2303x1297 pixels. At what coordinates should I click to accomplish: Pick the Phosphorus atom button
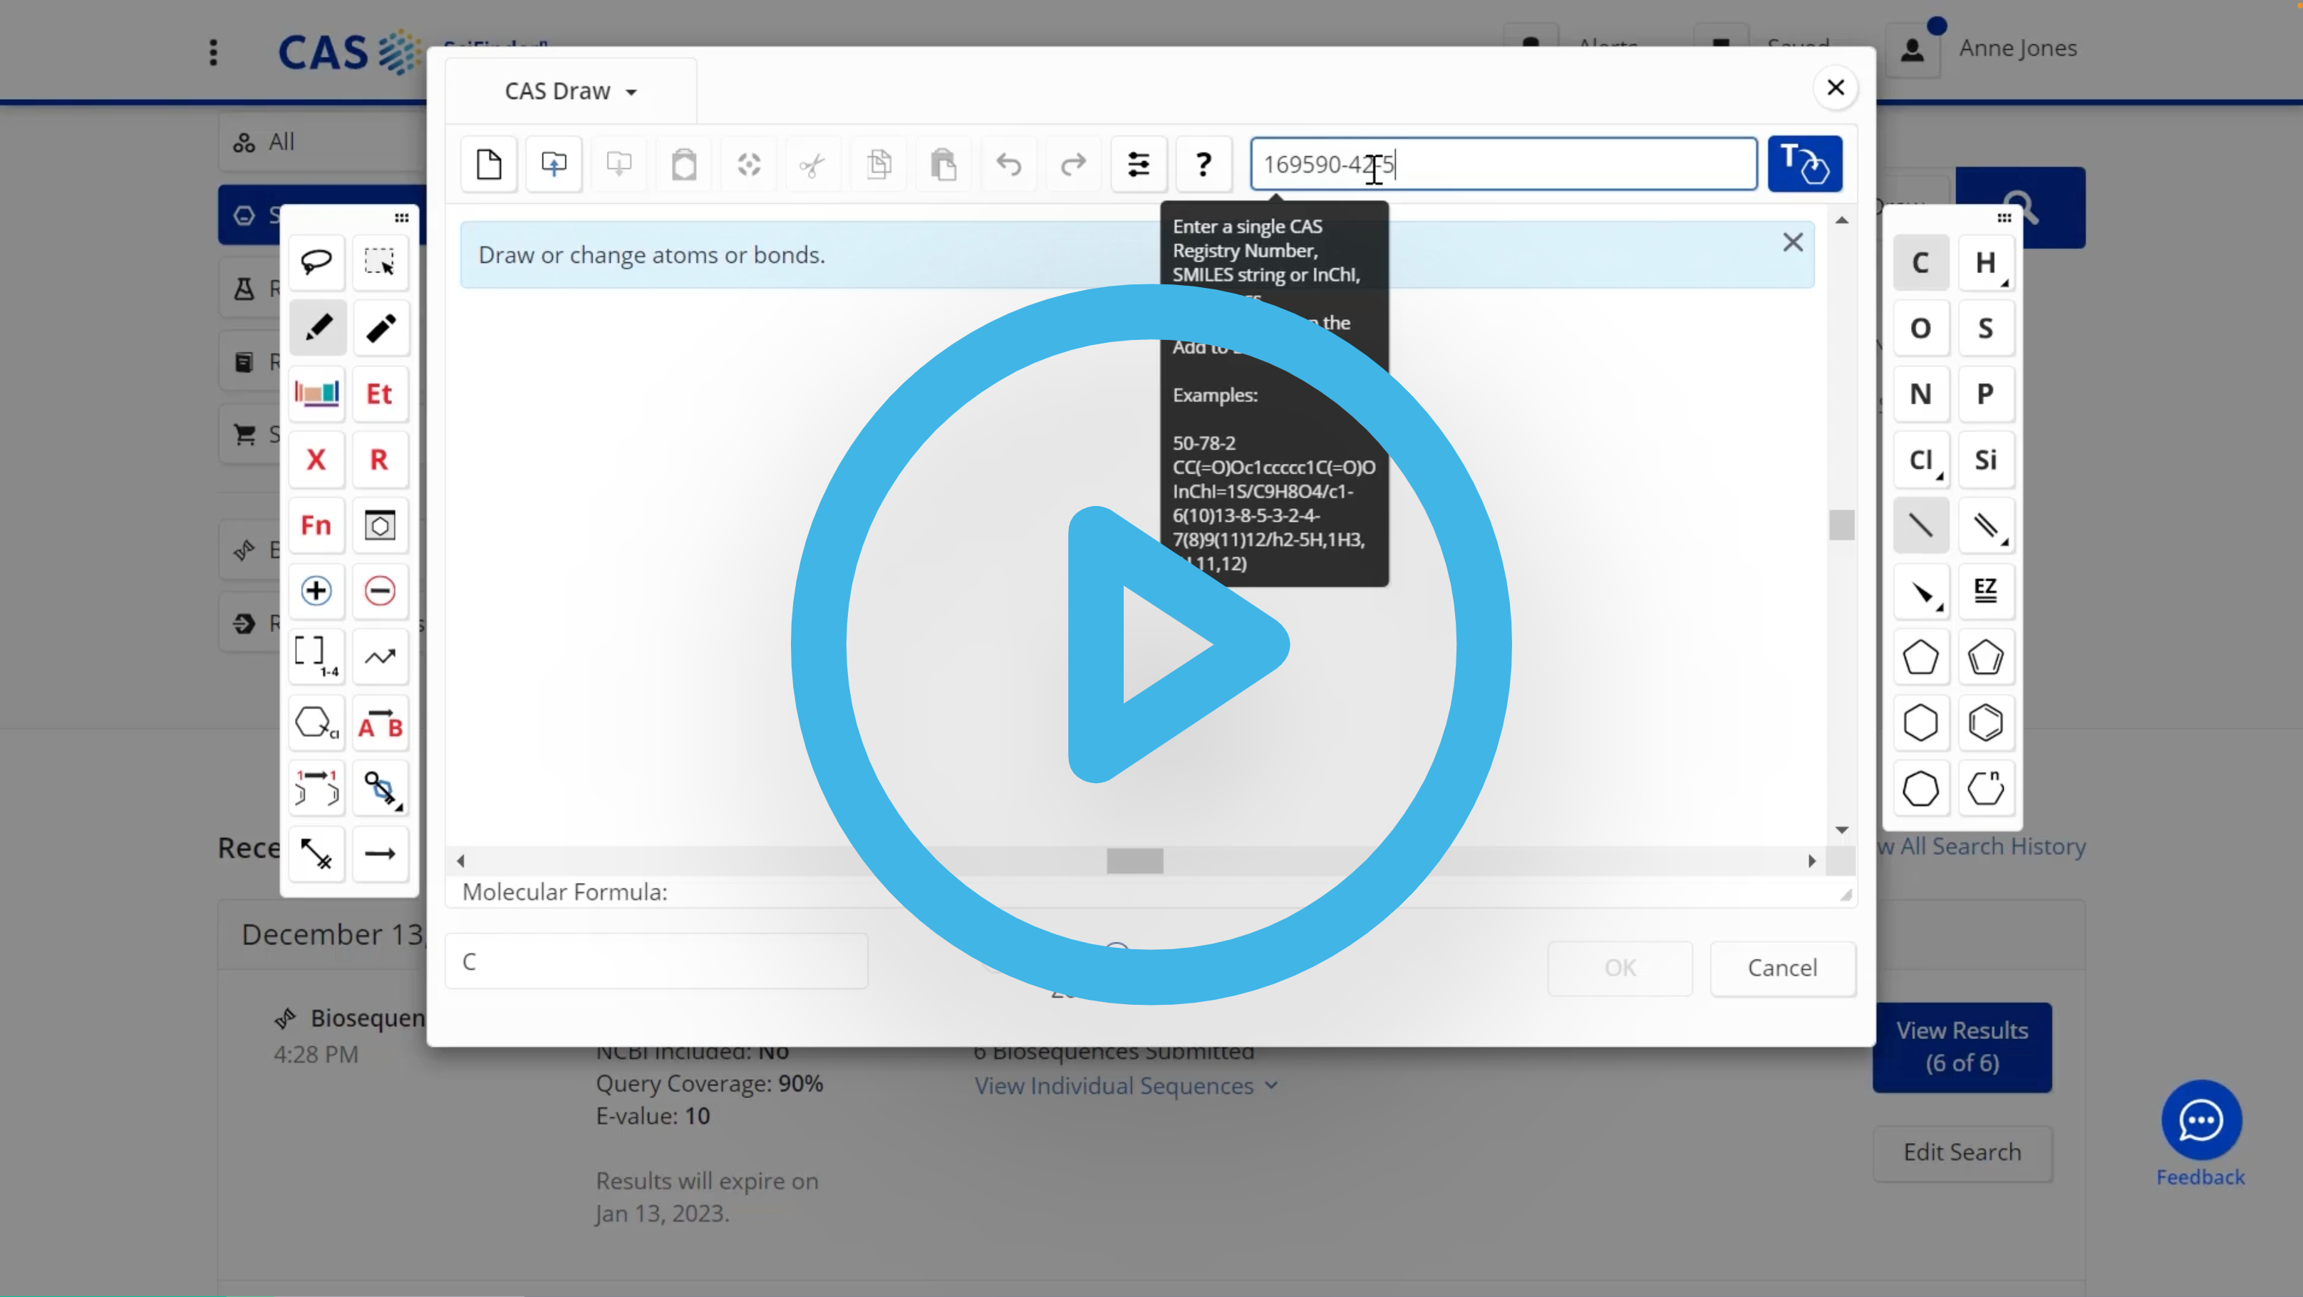1986,393
